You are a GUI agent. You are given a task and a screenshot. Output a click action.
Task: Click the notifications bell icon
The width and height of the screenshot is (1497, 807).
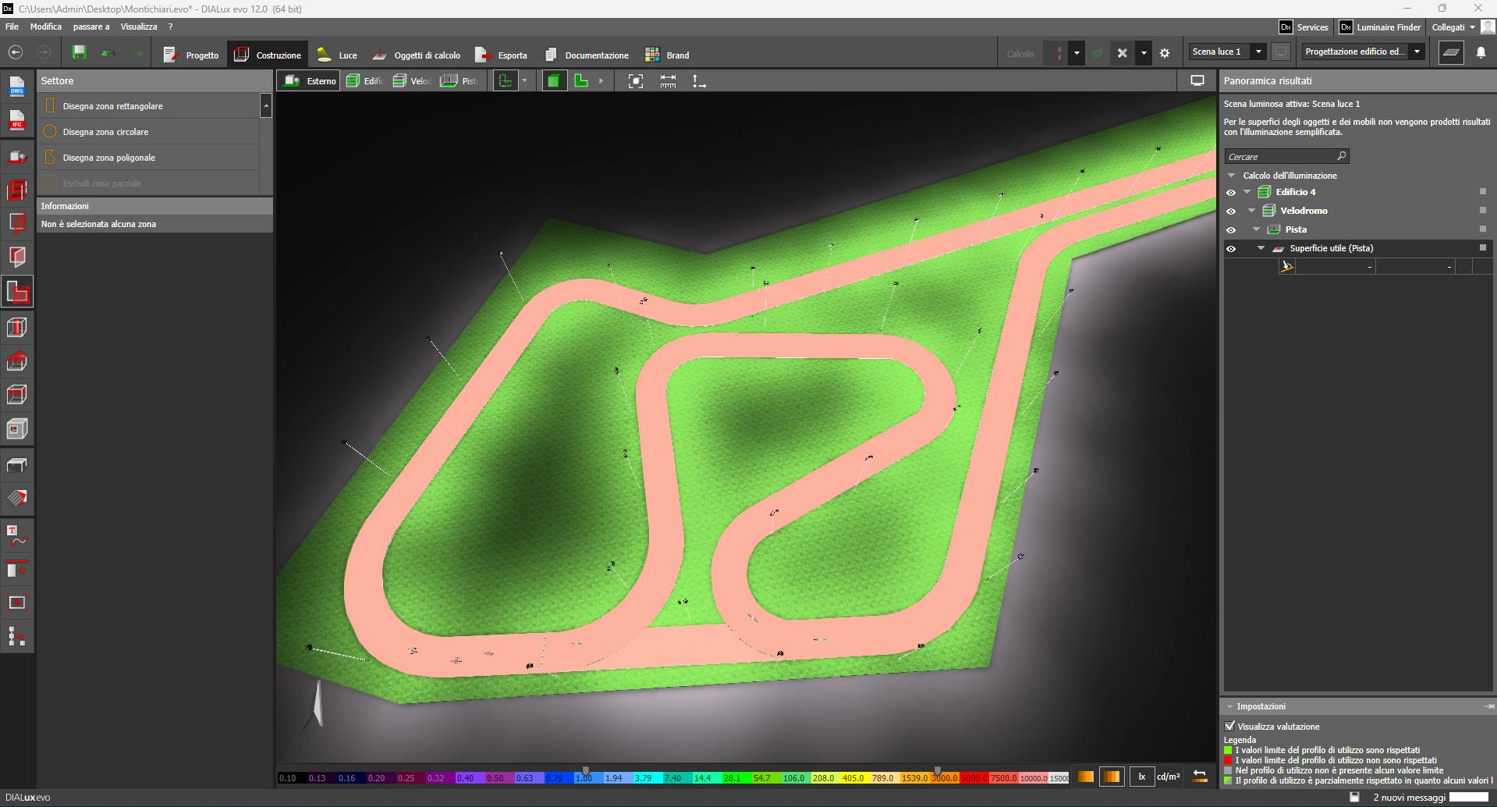[x=1481, y=53]
